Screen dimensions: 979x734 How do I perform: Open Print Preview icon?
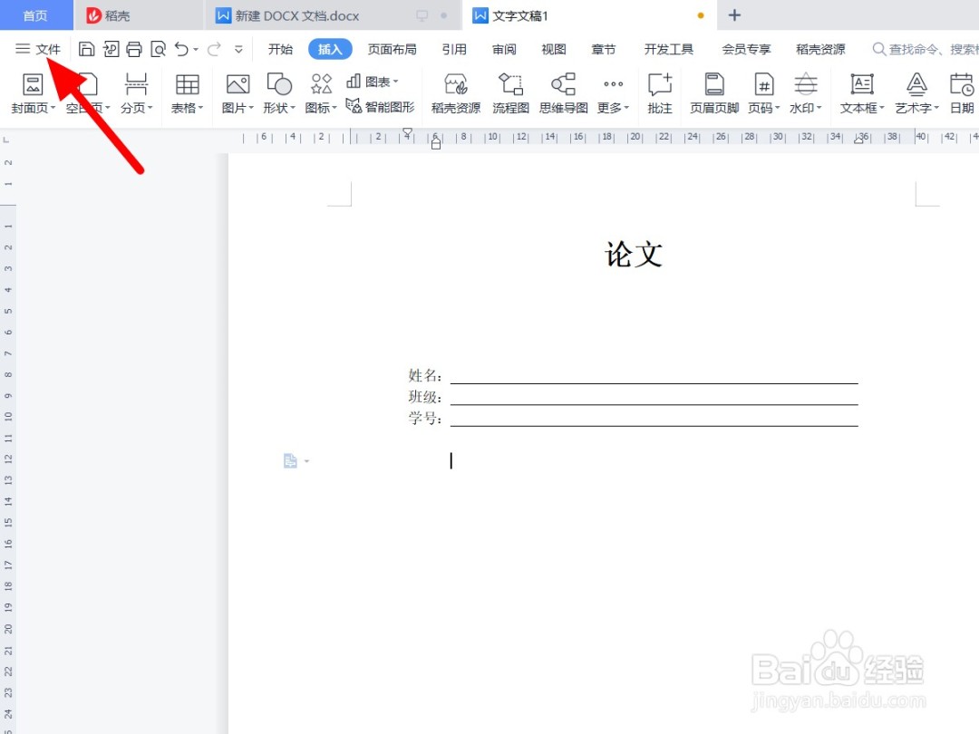(158, 49)
